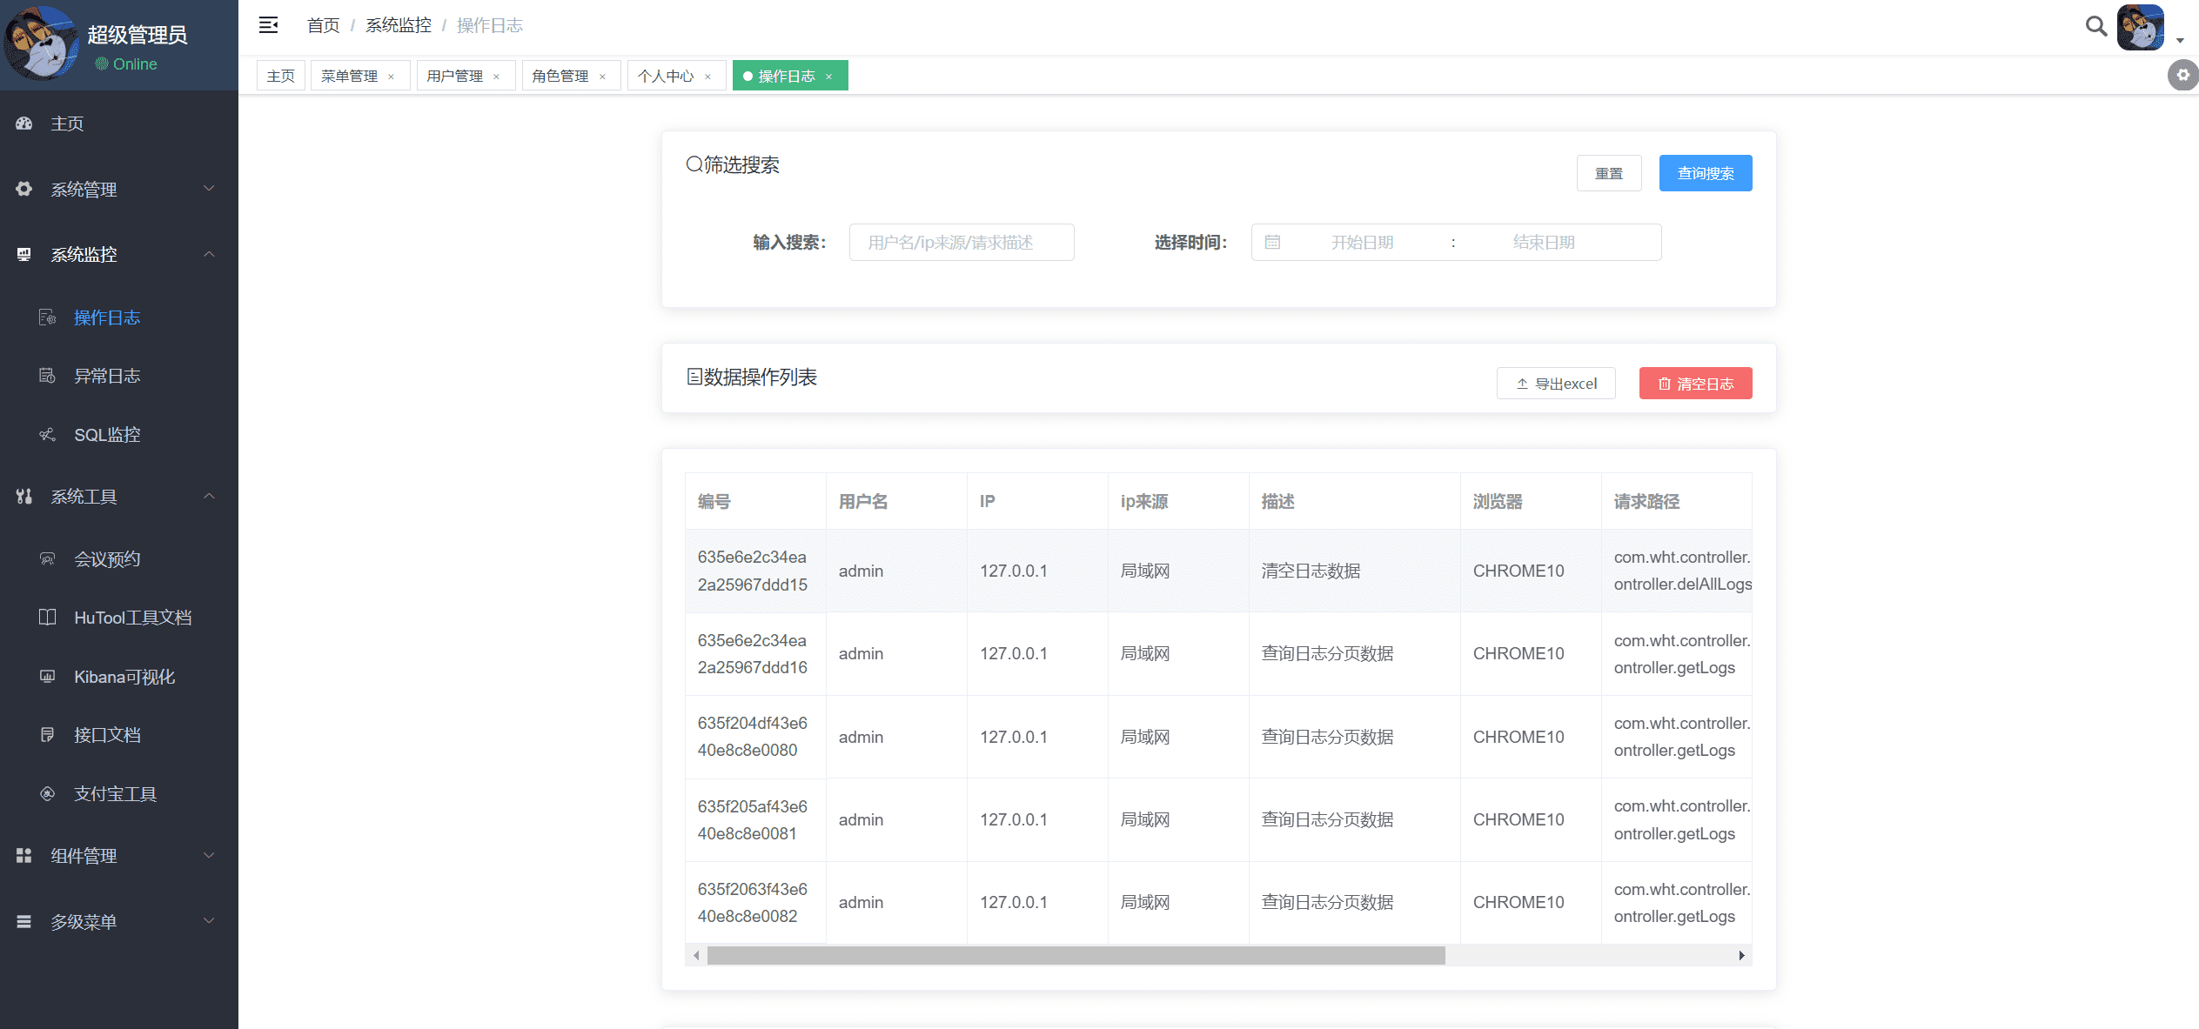Click 系统监控 breadcrumb link
The width and height of the screenshot is (2199, 1029).
pos(399,25)
